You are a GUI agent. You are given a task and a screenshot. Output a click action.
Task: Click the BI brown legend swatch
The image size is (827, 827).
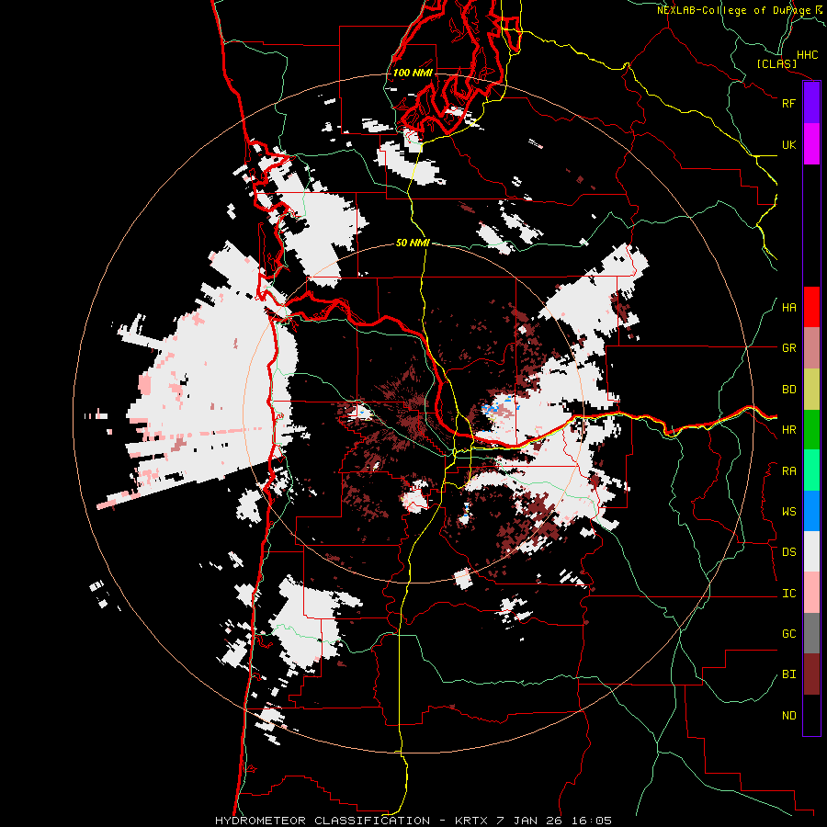coord(811,674)
